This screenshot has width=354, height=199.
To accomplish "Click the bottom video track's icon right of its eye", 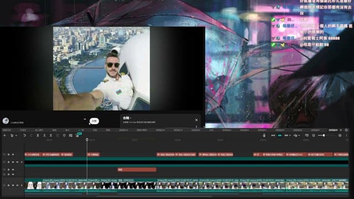I will [17, 185].
